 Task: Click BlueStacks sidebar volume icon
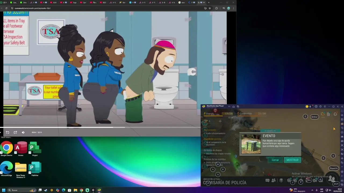tap(342, 115)
